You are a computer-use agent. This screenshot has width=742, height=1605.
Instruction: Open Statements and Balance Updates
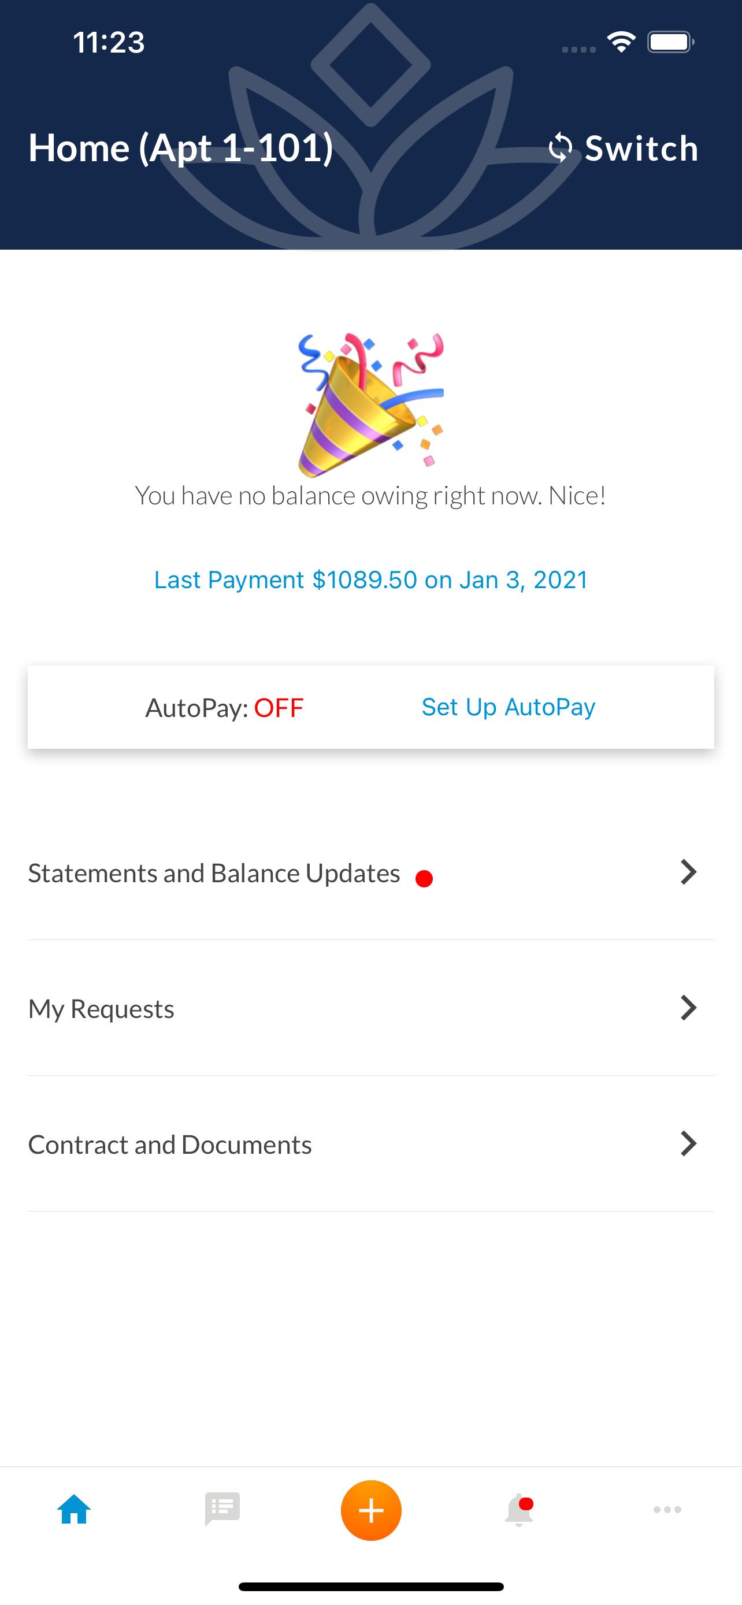pyautogui.click(x=370, y=872)
